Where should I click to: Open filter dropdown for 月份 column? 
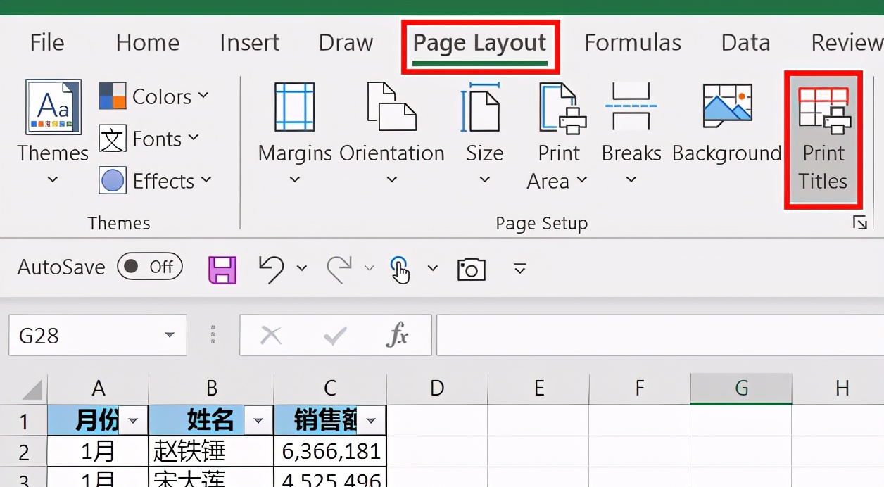click(x=134, y=421)
